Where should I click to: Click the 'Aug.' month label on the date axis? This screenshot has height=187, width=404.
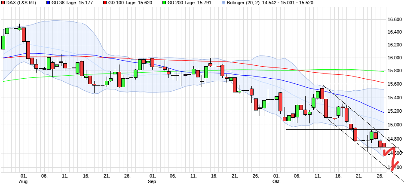pos(24,182)
